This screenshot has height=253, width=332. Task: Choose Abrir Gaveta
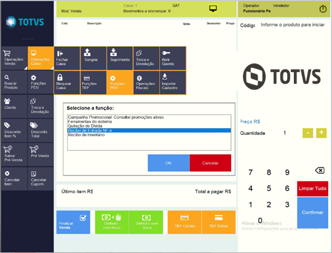pyautogui.click(x=173, y=58)
